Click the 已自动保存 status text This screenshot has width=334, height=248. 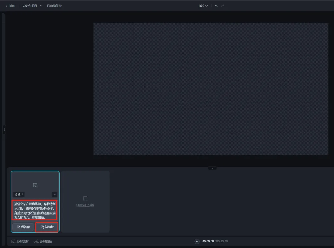tap(54, 6)
